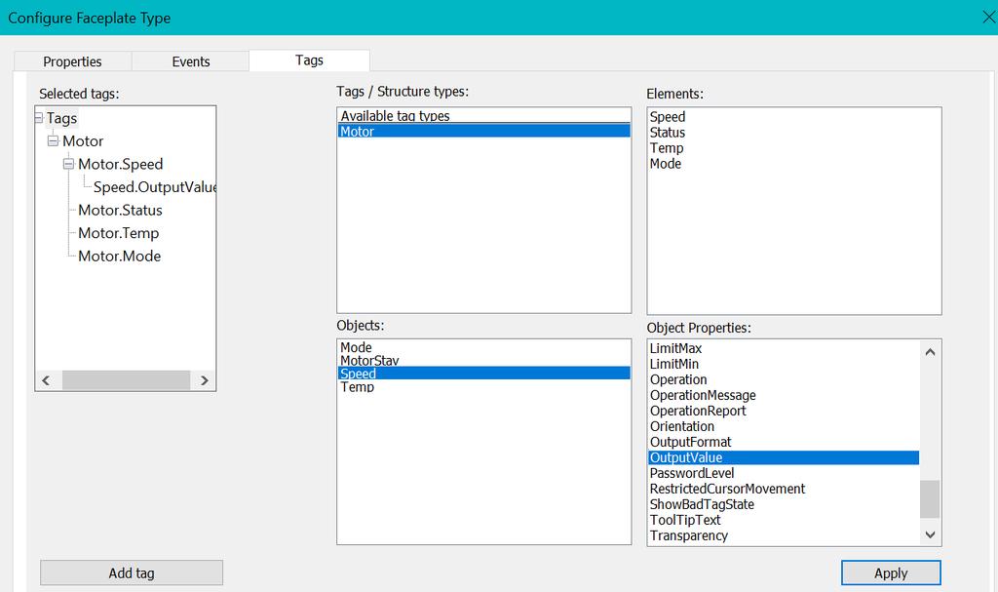998x592 pixels.
Task: Click the Add tag button
Action: click(x=132, y=572)
